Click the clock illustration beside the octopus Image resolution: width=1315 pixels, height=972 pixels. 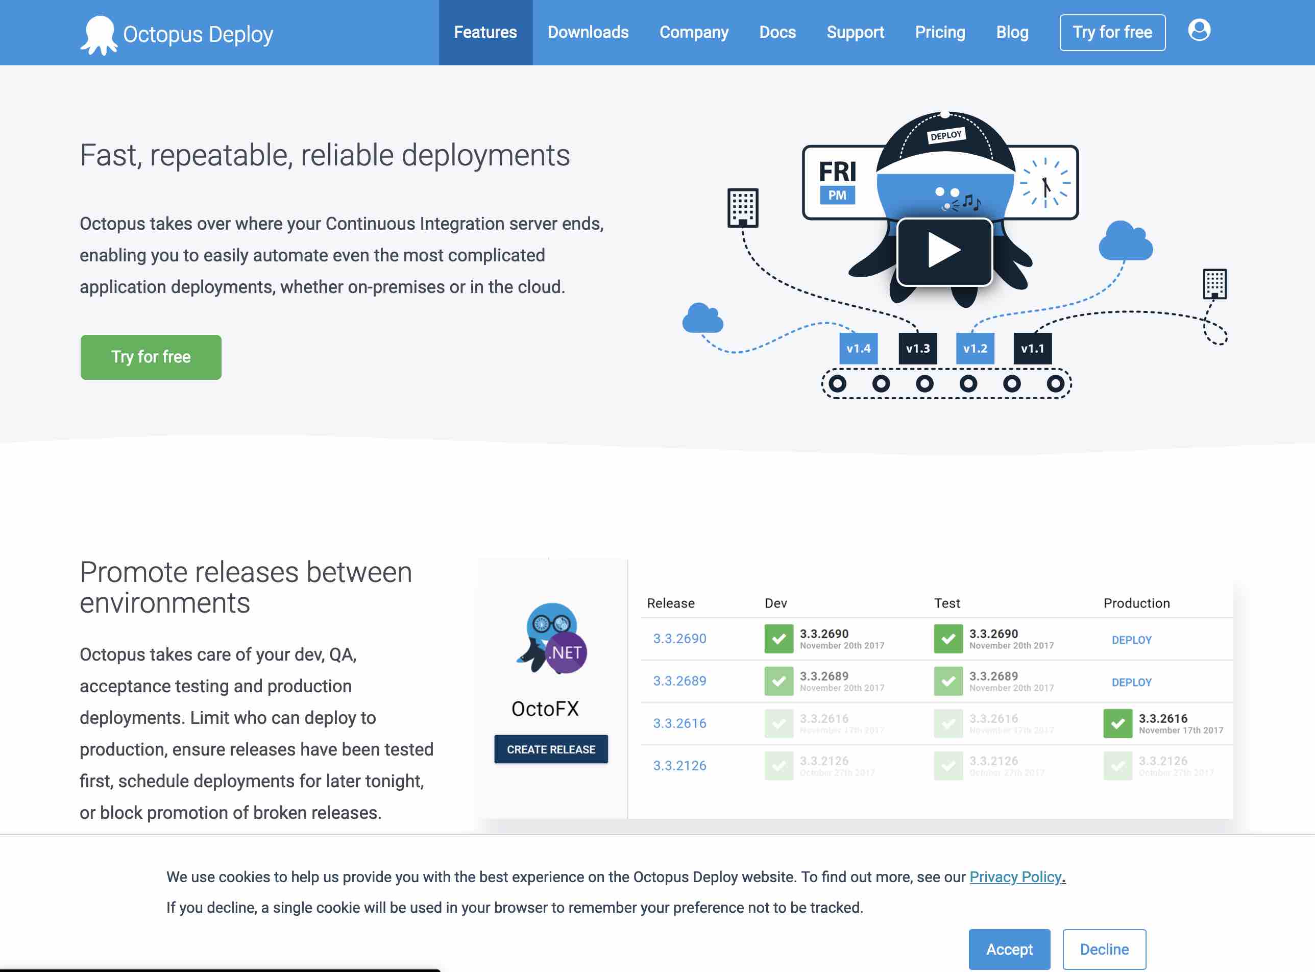click(1045, 183)
